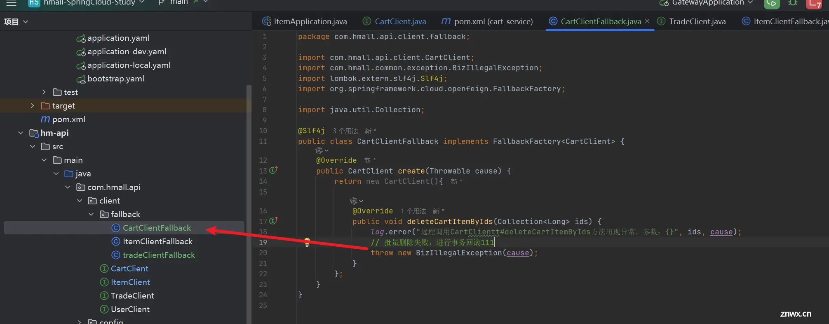Open pom.xml under target
Screen dimensions: 829x324
[68, 119]
